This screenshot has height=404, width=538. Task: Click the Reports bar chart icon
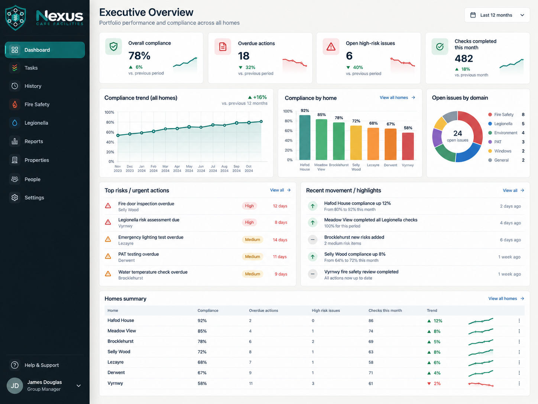pyautogui.click(x=15, y=141)
